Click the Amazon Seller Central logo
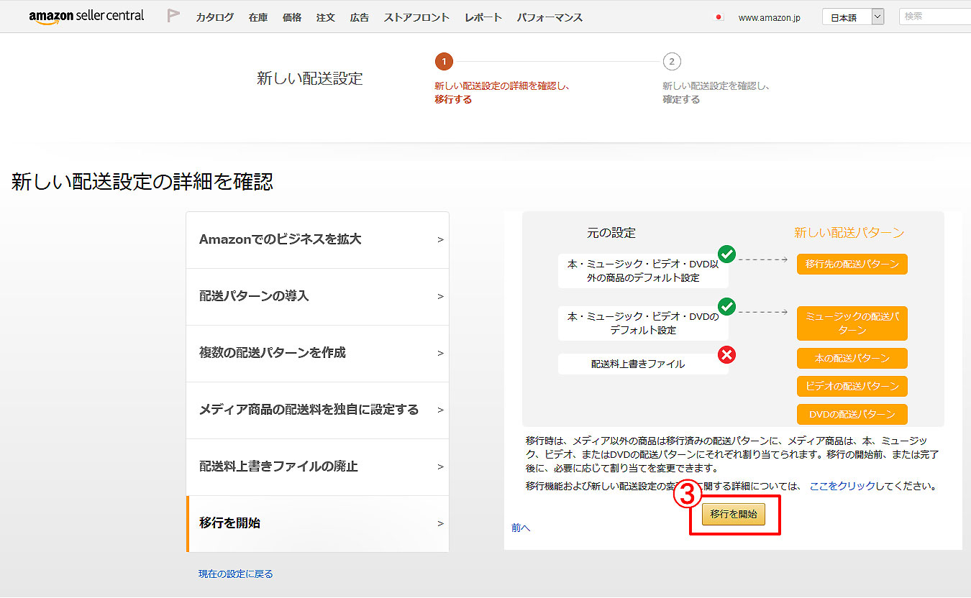This screenshot has width=971, height=598. tap(86, 17)
